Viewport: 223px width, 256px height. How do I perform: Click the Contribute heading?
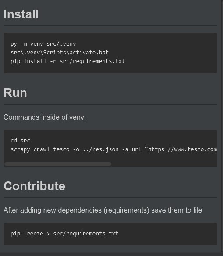pyautogui.click(x=35, y=186)
